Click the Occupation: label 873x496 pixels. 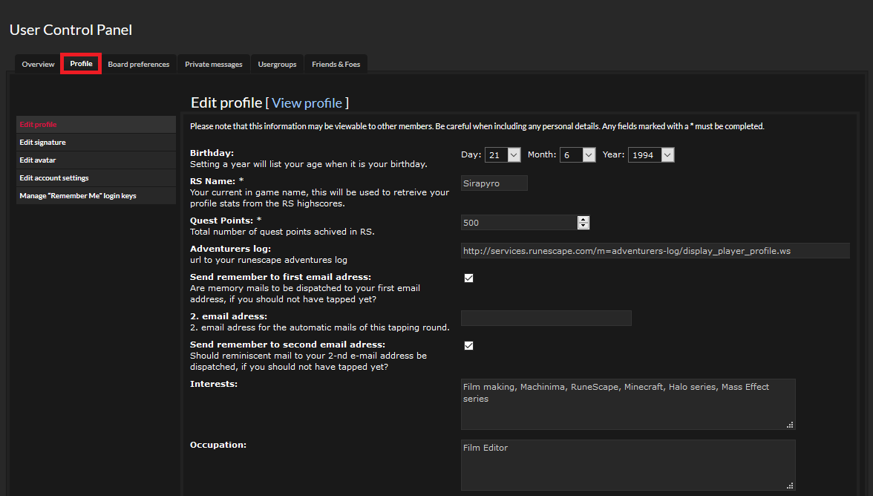pyautogui.click(x=218, y=445)
